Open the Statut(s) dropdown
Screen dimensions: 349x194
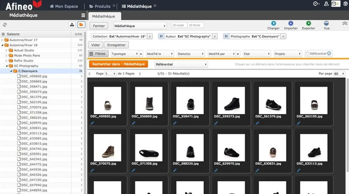click(191, 54)
